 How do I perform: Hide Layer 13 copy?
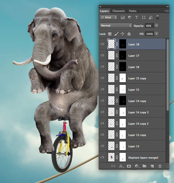[x=102, y=134]
